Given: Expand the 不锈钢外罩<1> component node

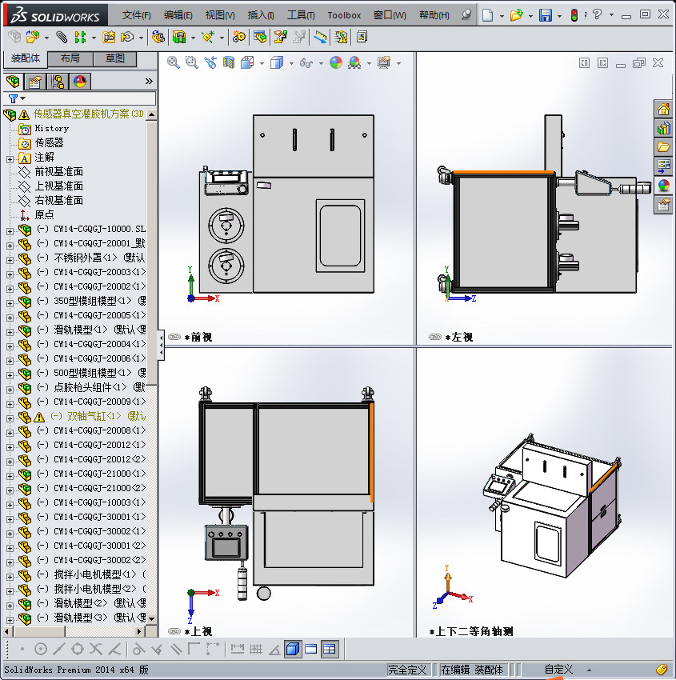Looking at the screenshot, I should 10,260.
